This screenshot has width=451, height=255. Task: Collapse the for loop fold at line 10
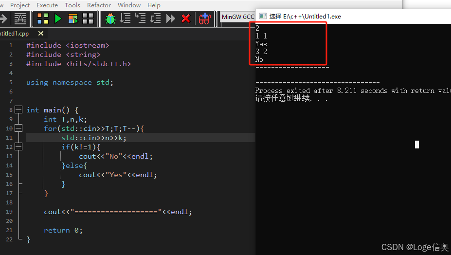18,128
